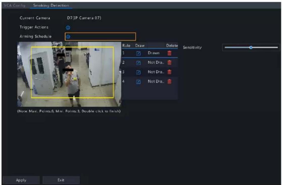This screenshot has height=185, width=282.
Task: Click the Apply button
Action: (21, 180)
